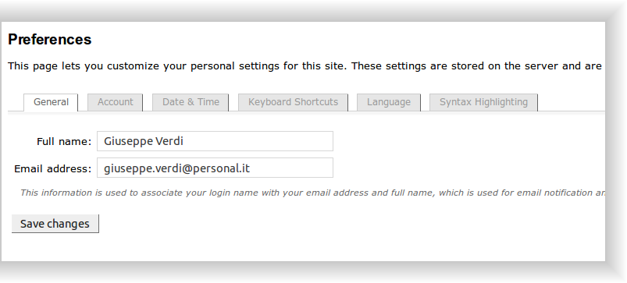Click the Preferences page heading
Screen dimensions: 627x283
[50, 40]
